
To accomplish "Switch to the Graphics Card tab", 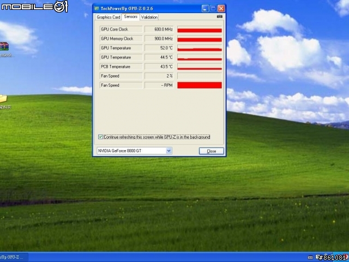I will point(109,17).
